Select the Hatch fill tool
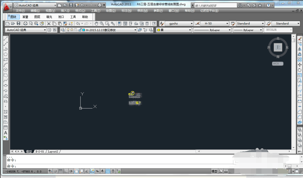Viewport: 303px width, 178px height. pos(6,112)
